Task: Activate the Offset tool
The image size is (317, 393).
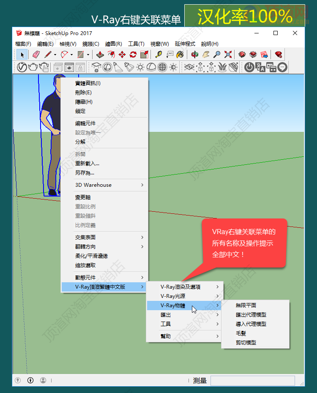Action: (111, 55)
